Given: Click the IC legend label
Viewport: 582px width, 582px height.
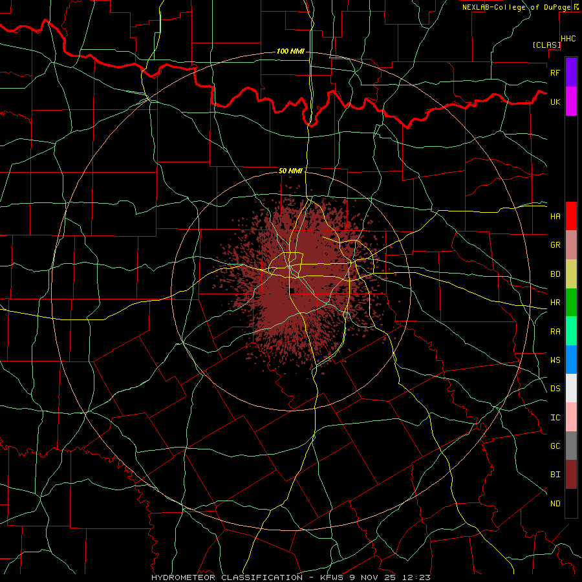Looking at the screenshot, I should 555,418.
